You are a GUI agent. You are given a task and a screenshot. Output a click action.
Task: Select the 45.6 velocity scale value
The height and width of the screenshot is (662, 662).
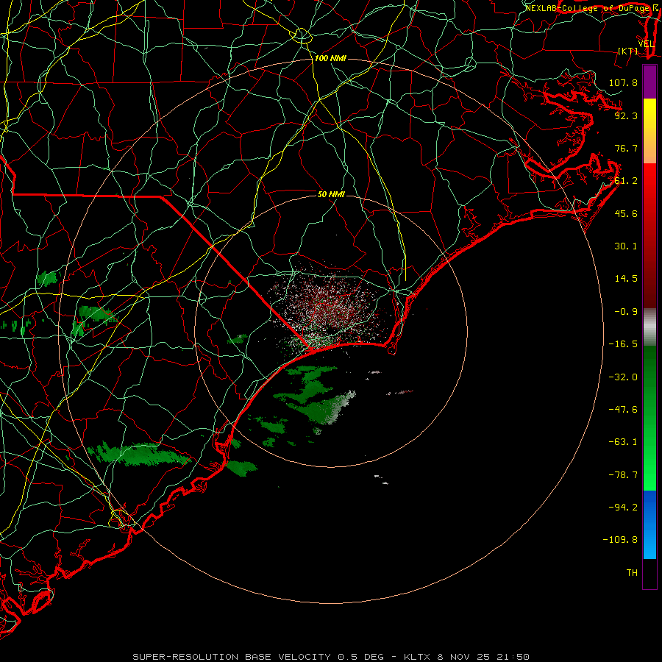coord(626,213)
